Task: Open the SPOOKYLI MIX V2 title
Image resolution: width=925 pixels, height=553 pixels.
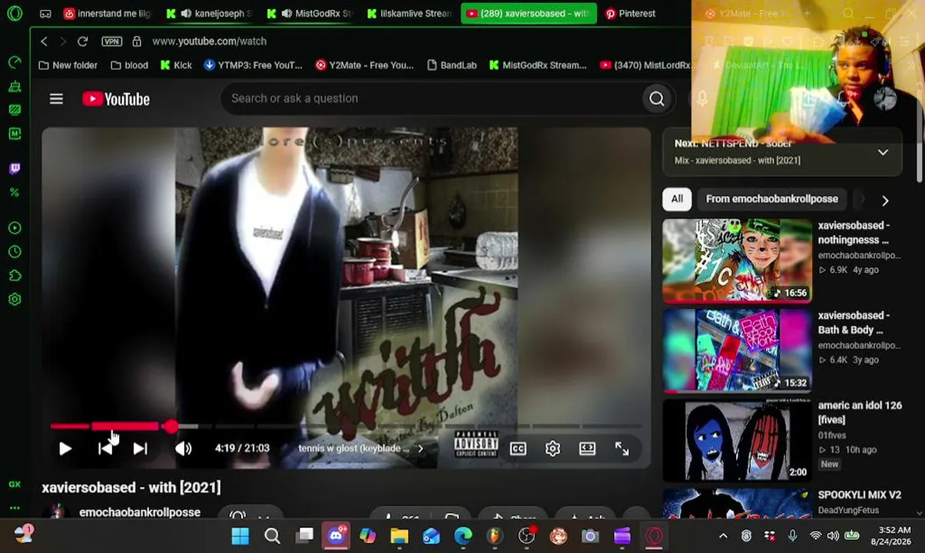Action: click(x=859, y=495)
